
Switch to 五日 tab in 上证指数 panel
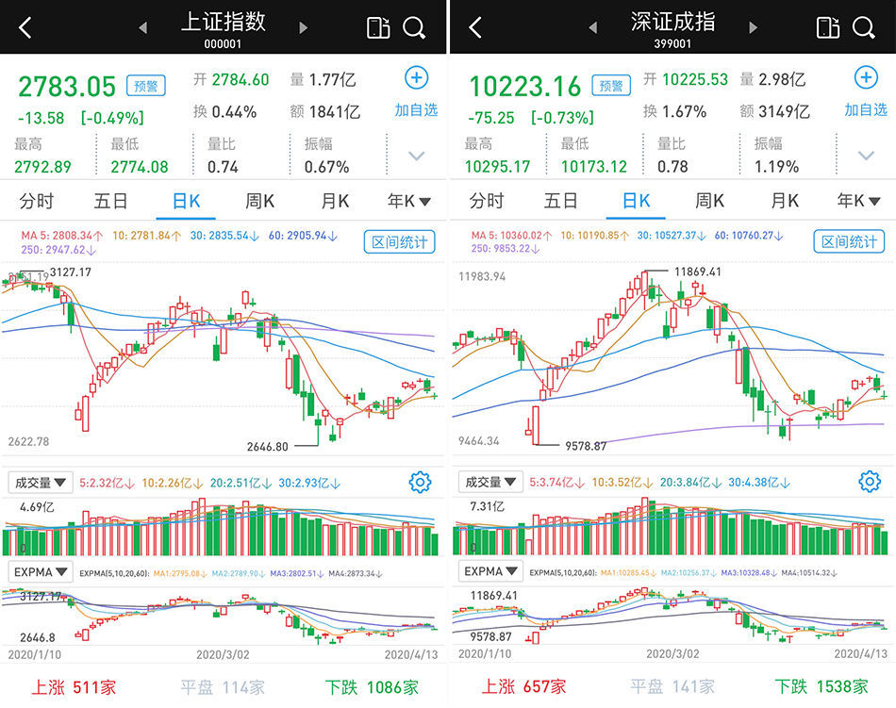pyautogui.click(x=111, y=201)
